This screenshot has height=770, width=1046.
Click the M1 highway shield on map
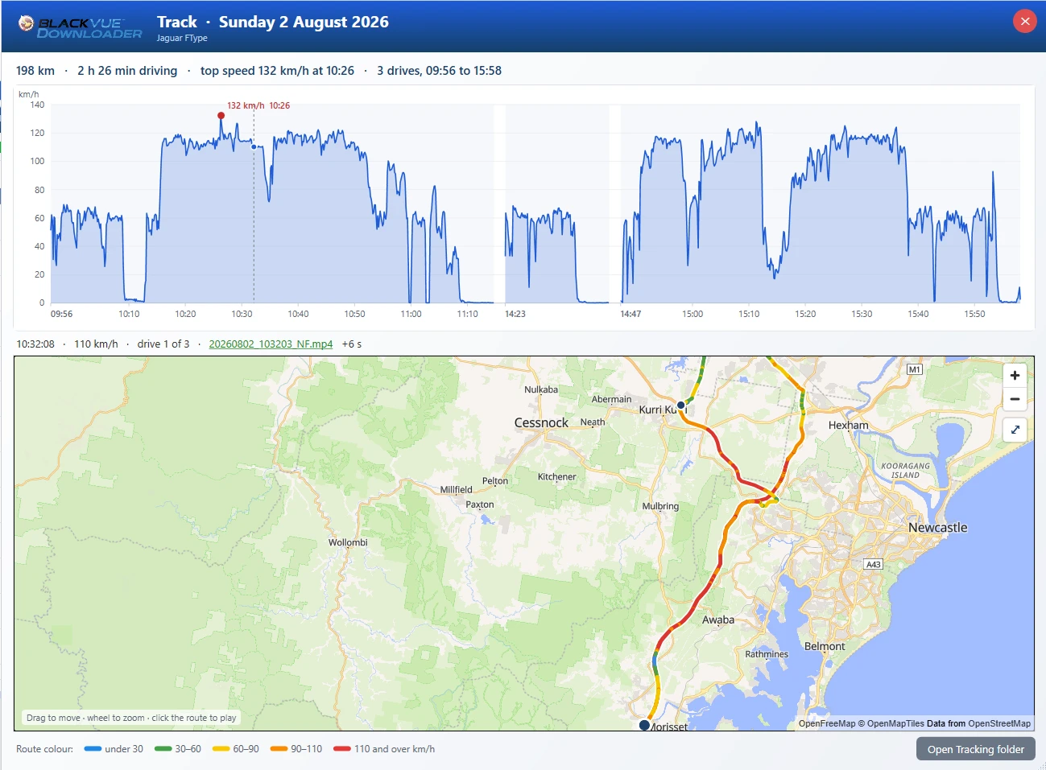point(914,369)
